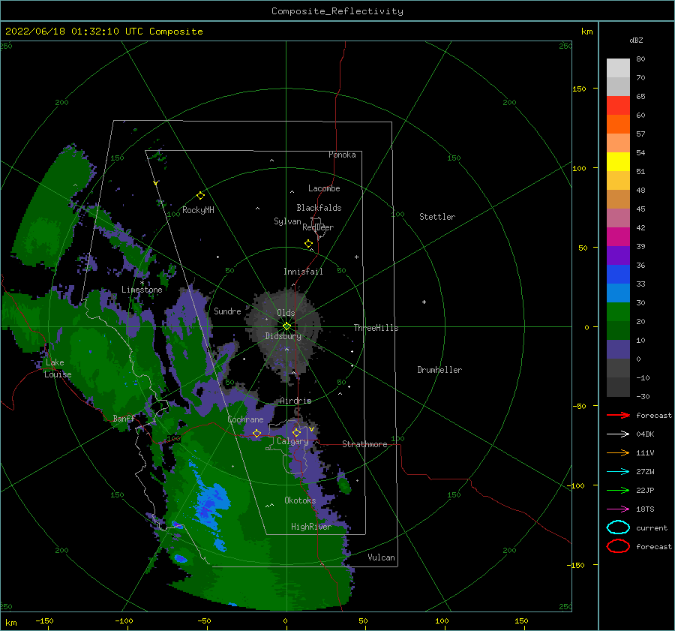
Task: Click the red forecast arrow legend icon
Action: [x=618, y=415]
